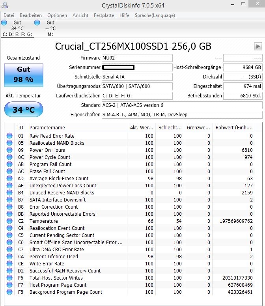Click status icon for Reallocation Event Count
This screenshot has height=306, width=265.
click(9, 228)
